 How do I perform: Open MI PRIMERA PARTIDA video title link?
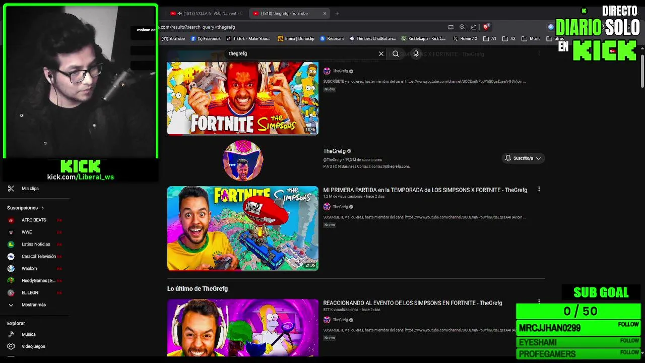click(x=425, y=190)
